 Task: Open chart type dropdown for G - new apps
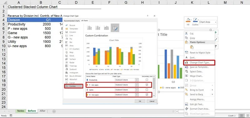pos(137,95)
